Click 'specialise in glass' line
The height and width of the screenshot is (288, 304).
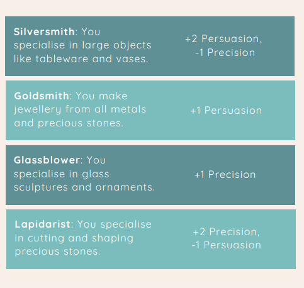62,174
